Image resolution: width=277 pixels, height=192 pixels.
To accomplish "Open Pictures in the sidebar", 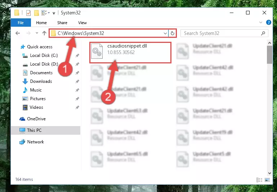I will [x=34, y=99].
